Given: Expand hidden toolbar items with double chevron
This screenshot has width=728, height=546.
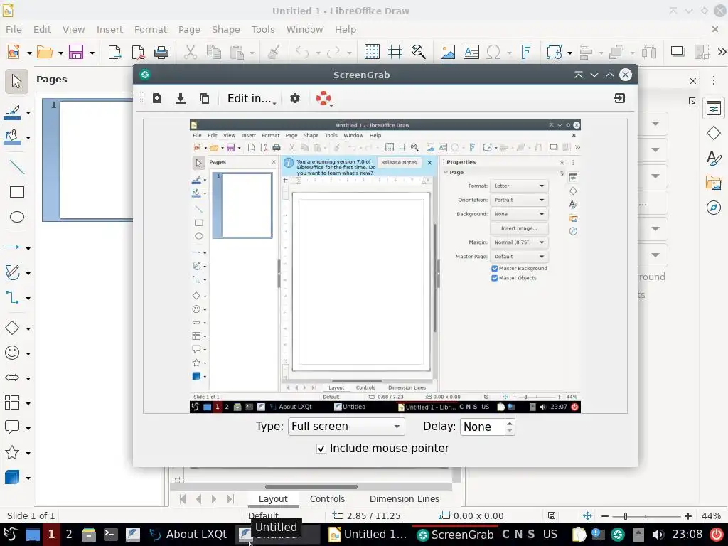Looking at the screenshot, I should pos(722,52).
